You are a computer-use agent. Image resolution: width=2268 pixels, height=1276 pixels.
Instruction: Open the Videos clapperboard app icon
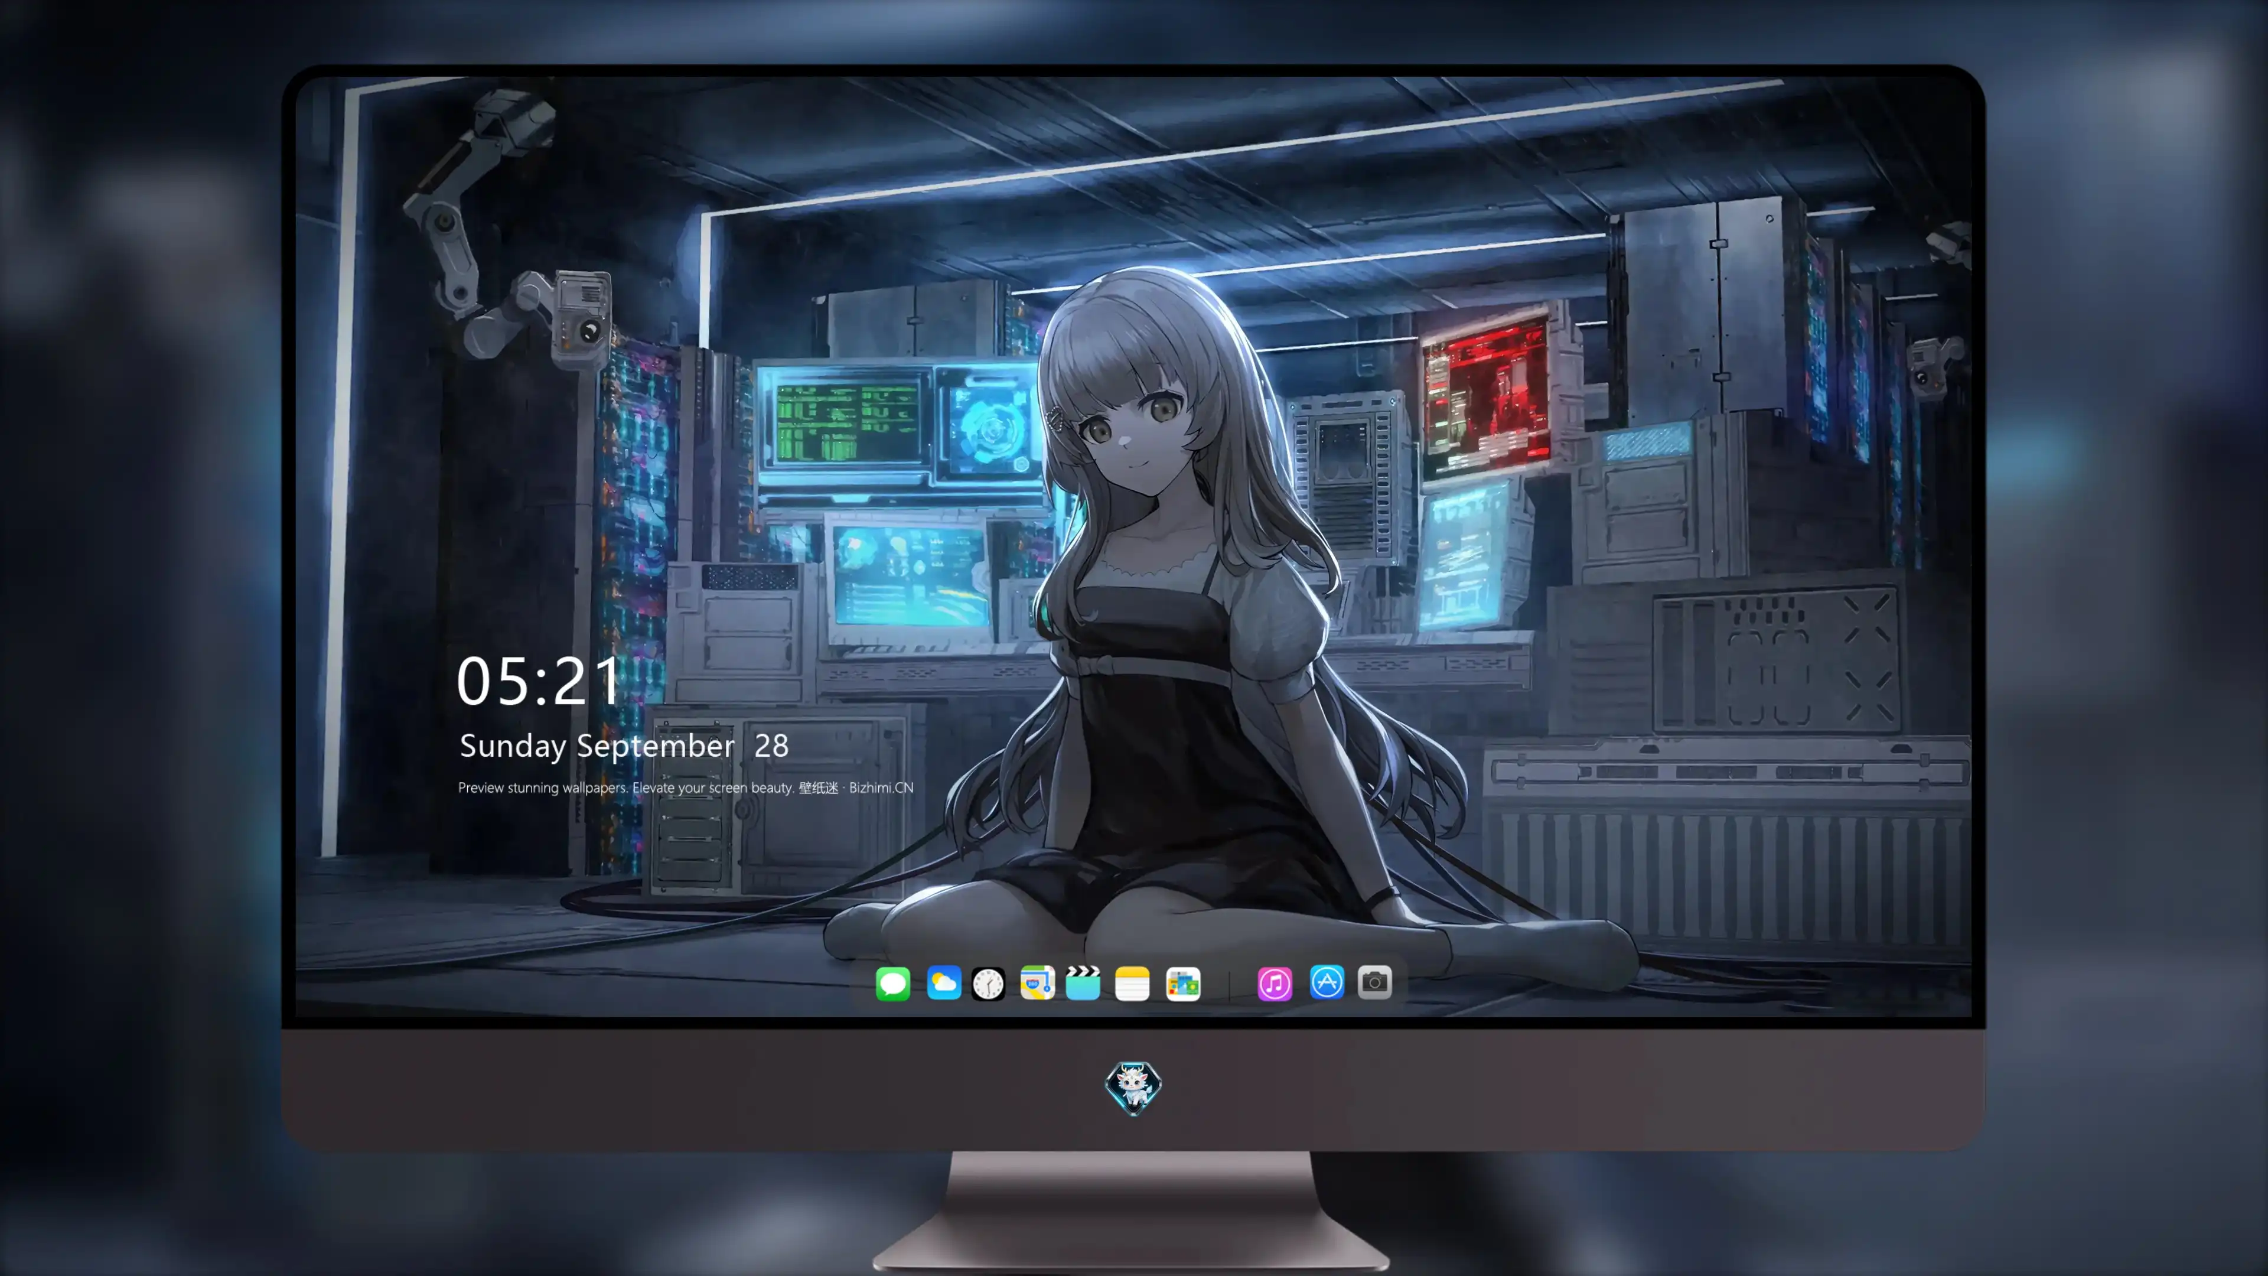pyautogui.click(x=1083, y=983)
